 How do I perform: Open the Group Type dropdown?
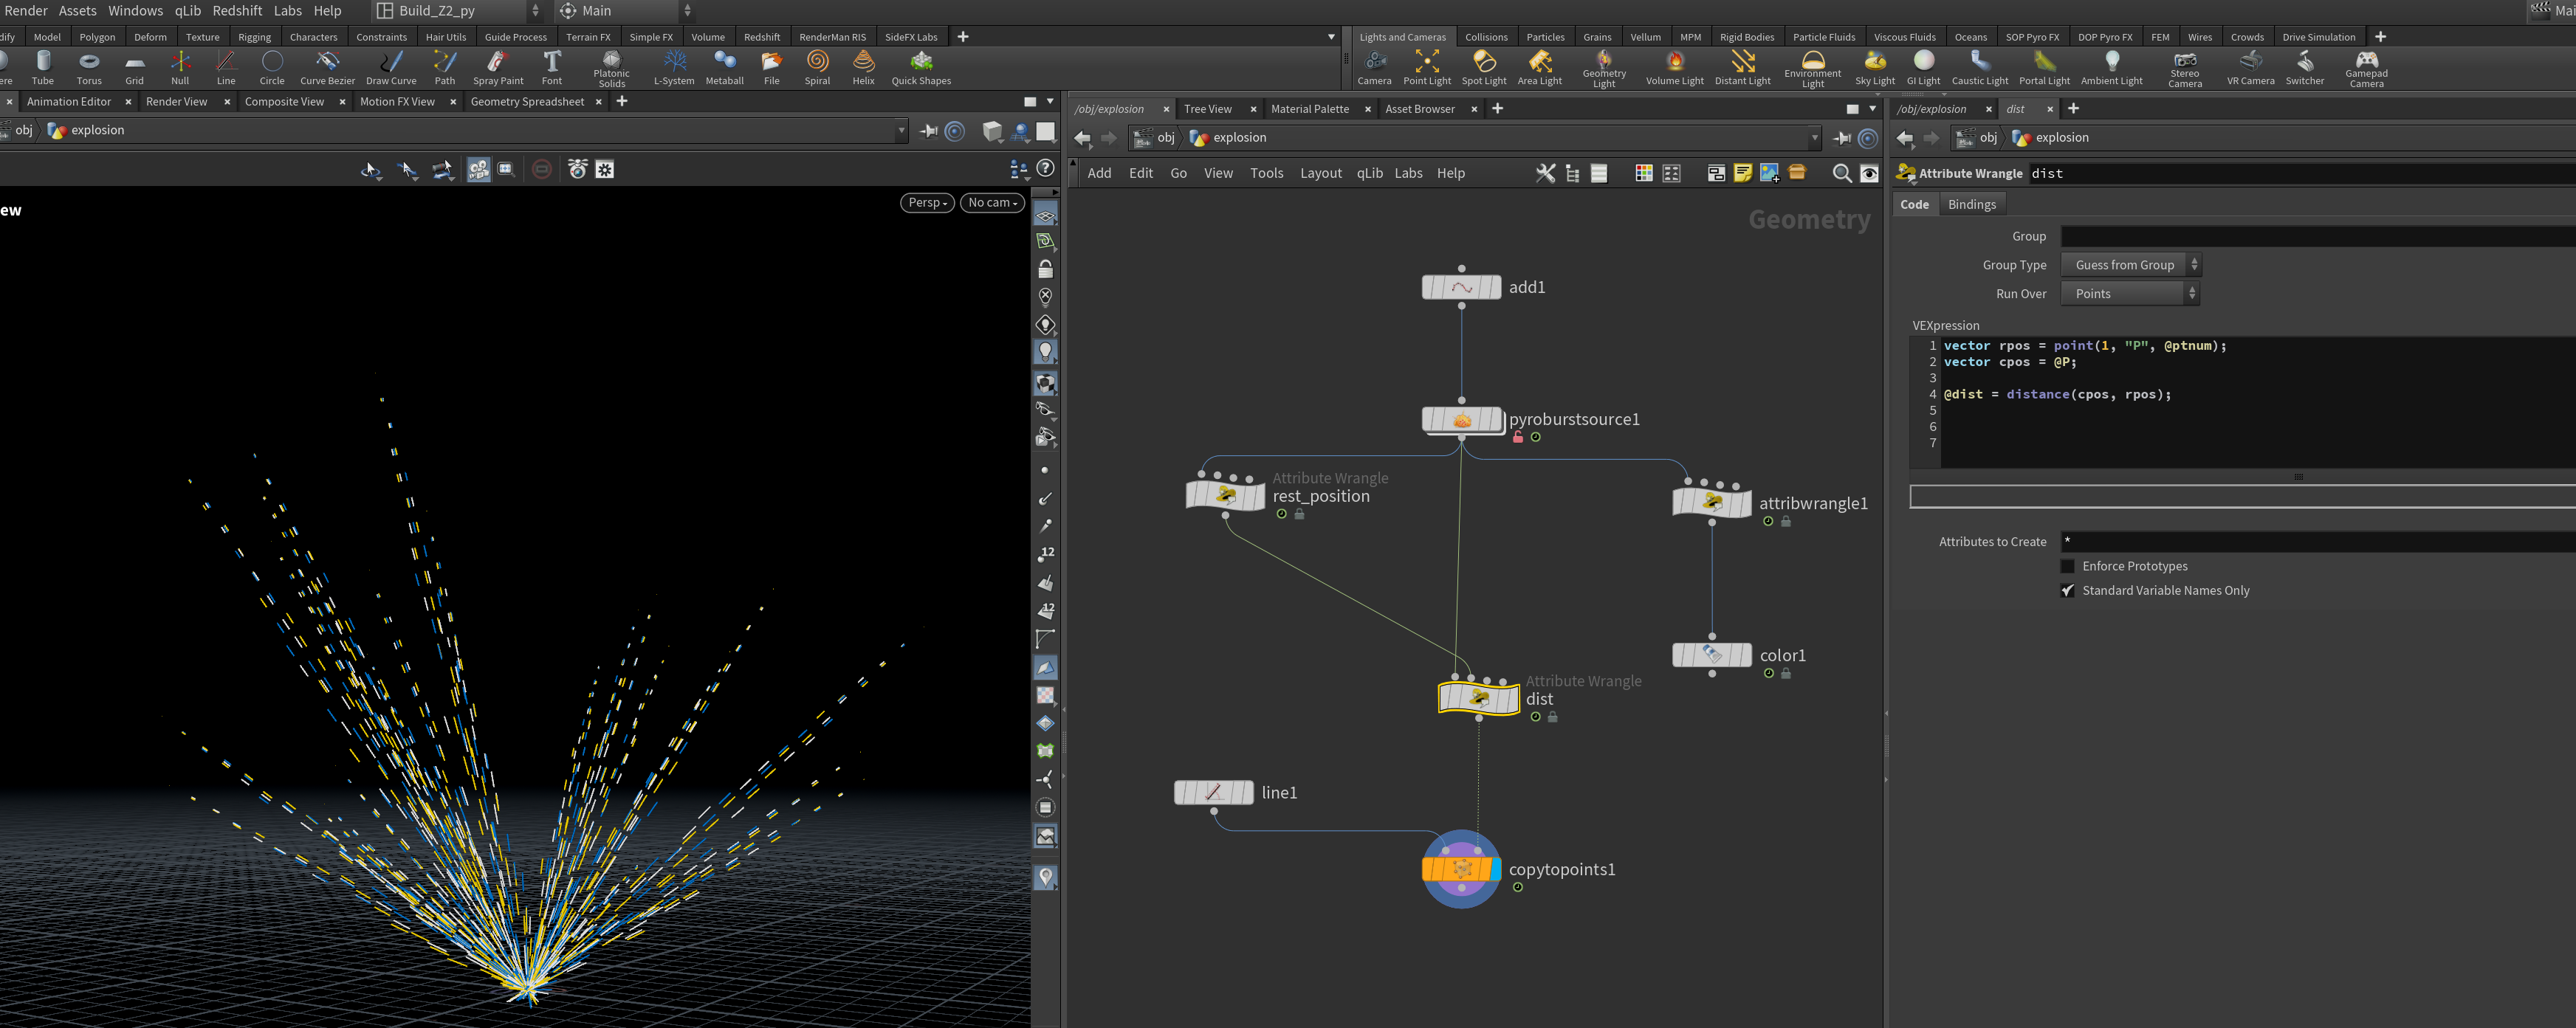point(2130,265)
